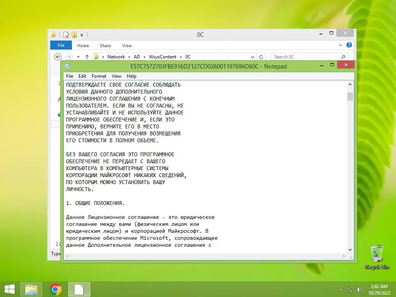Click the vertical scrollbar down arrow in Notepad
The height and width of the screenshot is (297, 396).
[350, 249]
